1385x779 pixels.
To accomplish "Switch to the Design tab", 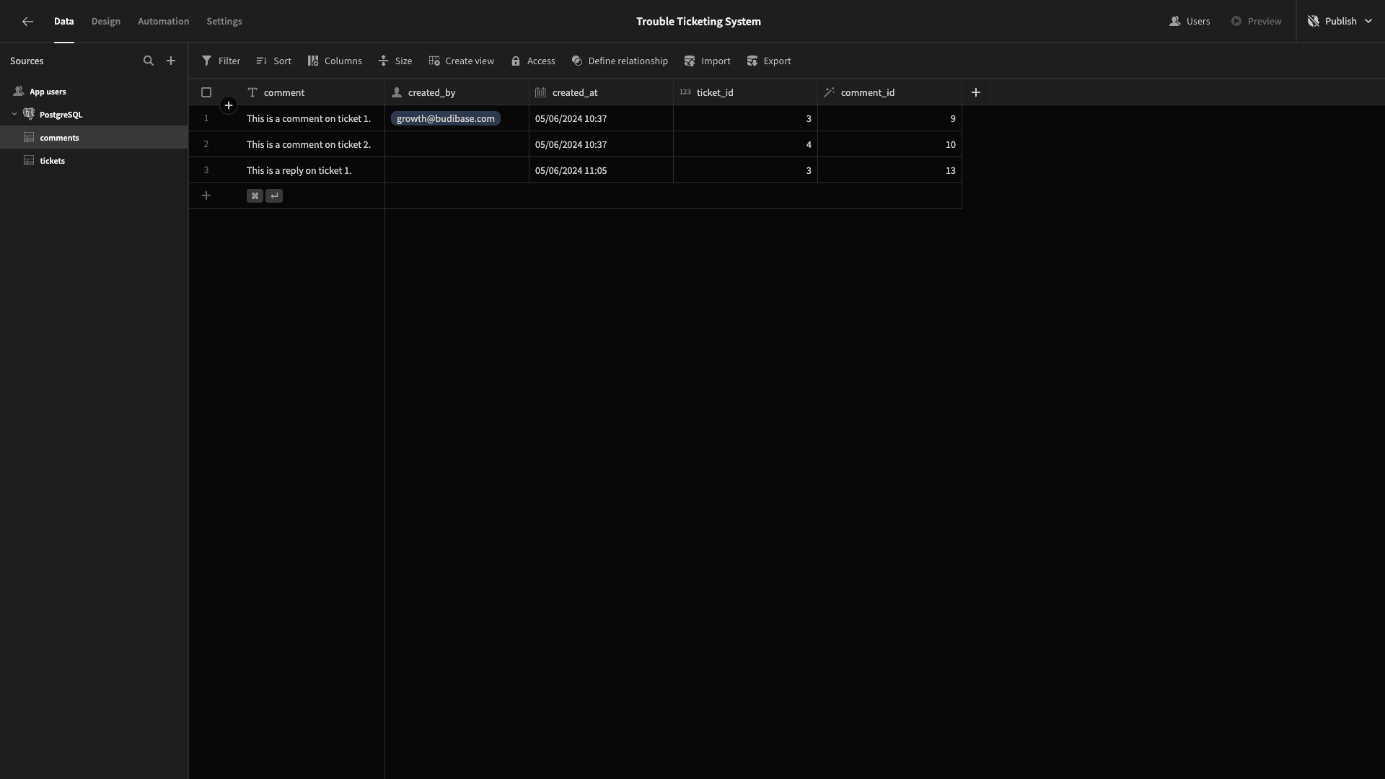I will (x=106, y=22).
